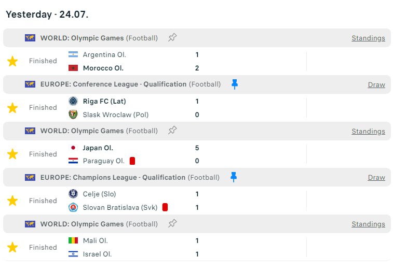
Task: Click the Japan flag icon
Action: point(73,148)
